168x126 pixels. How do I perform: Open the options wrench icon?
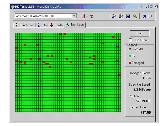click(x=135, y=16)
